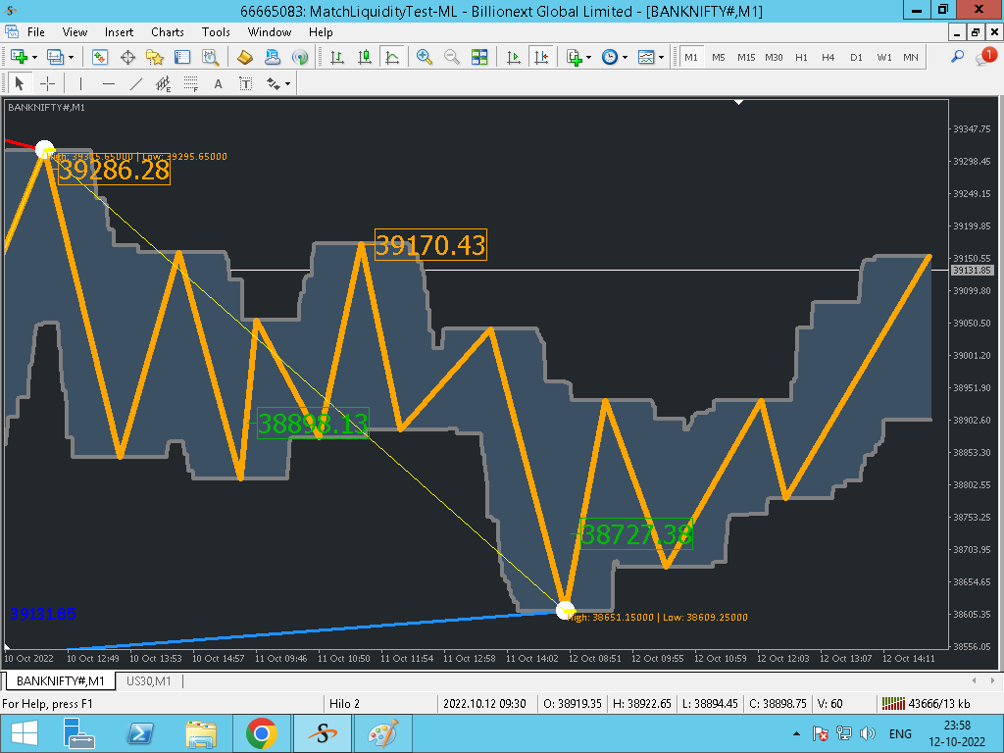
Task: Open the MetaEditor book icon
Action: point(244,57)
